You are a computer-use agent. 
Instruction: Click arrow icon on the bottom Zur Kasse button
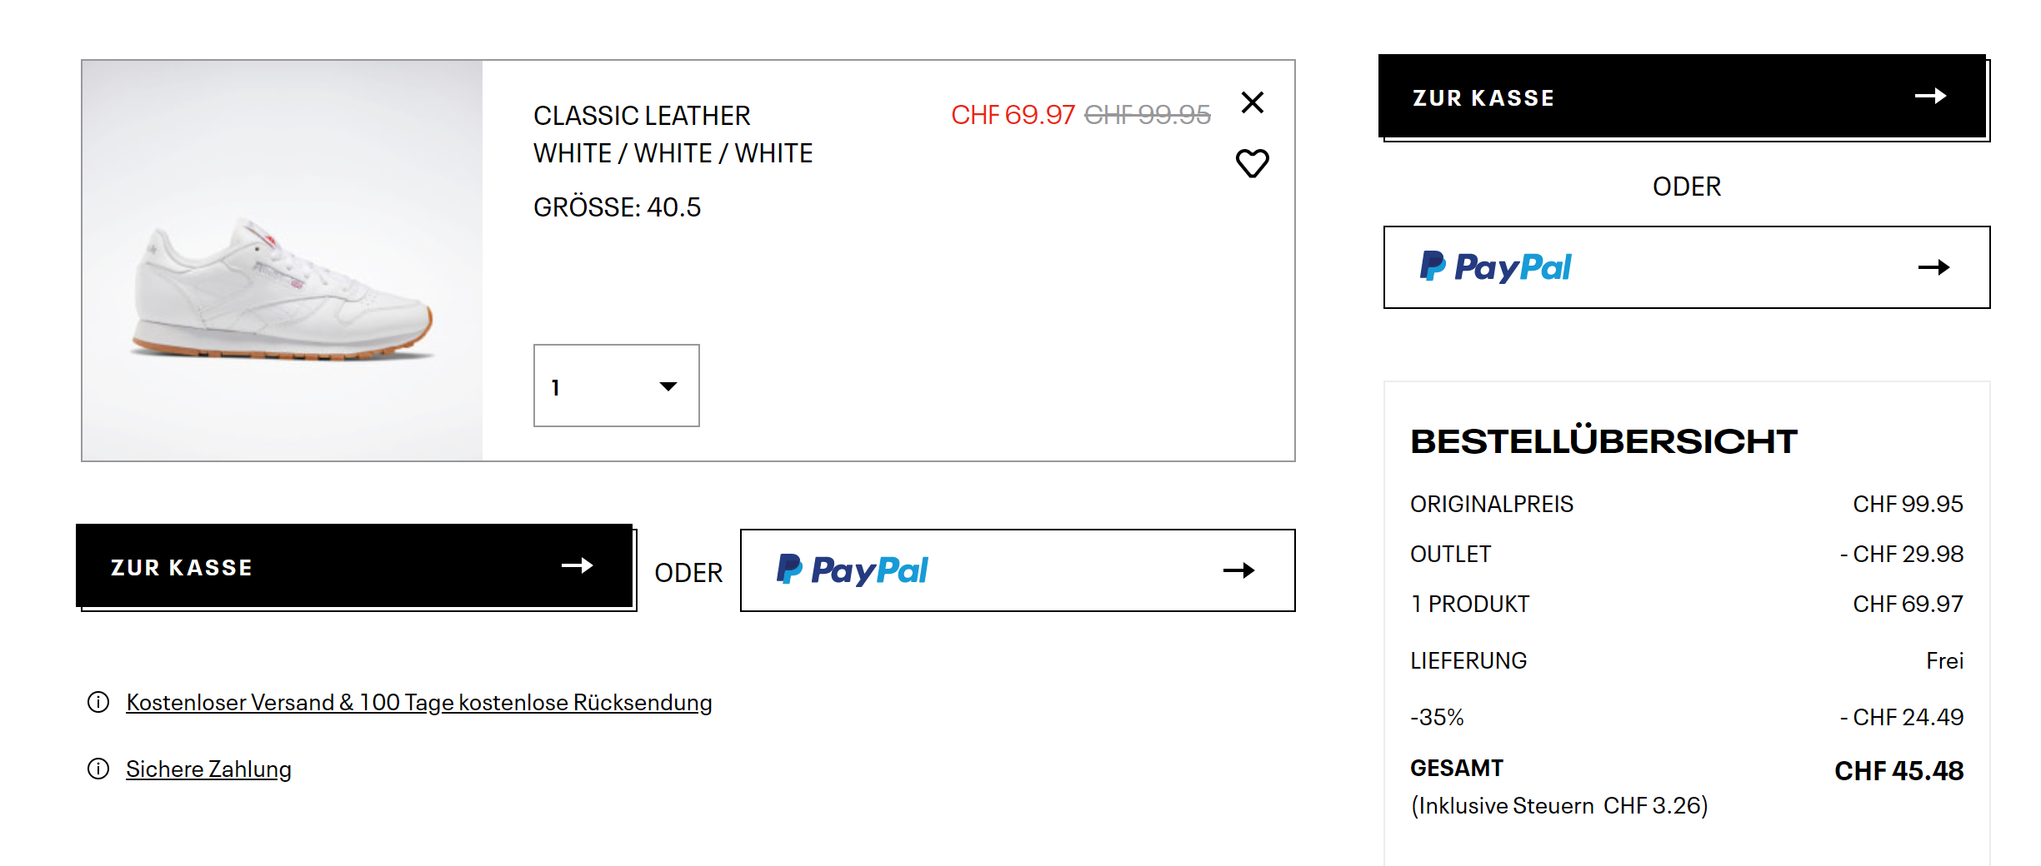(x=577, y=566)
